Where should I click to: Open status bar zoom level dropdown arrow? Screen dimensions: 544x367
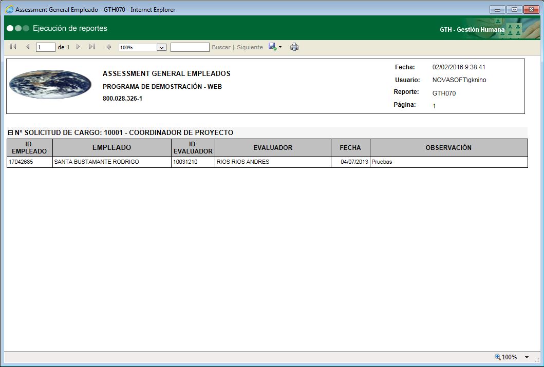527,357
